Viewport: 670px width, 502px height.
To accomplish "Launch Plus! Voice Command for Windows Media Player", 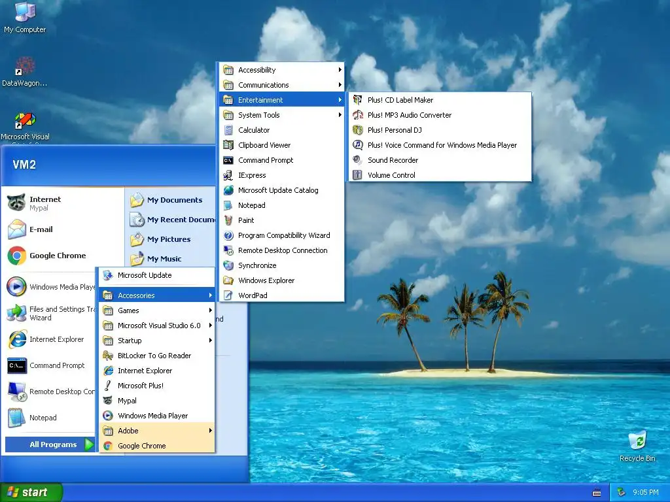I will coord(440,145).
